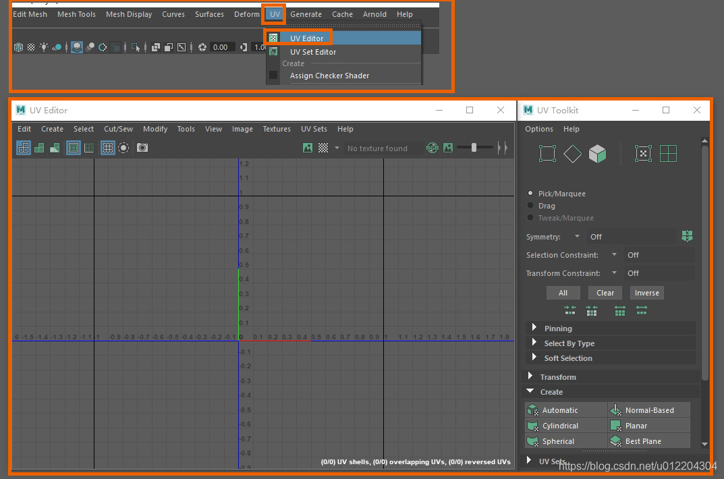Toggle the display image icon
Screen dimensions: 724x479
308,148
